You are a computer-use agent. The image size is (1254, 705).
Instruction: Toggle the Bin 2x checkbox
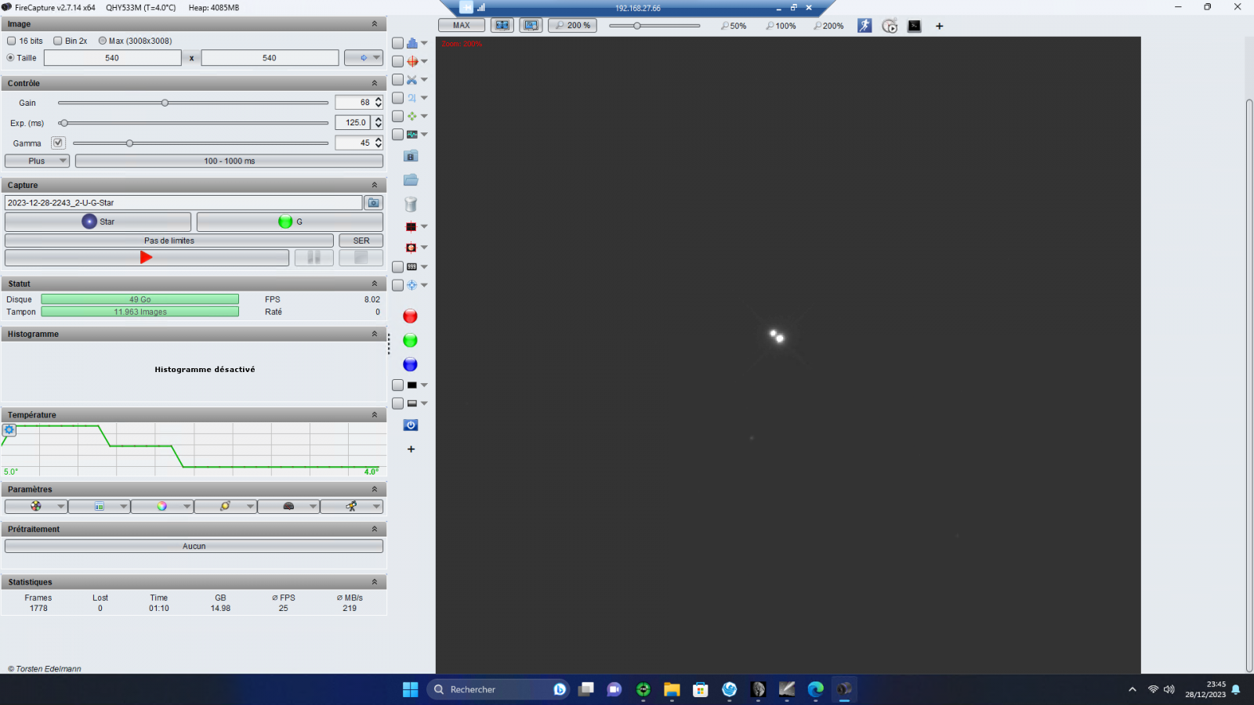pos(58,41)
